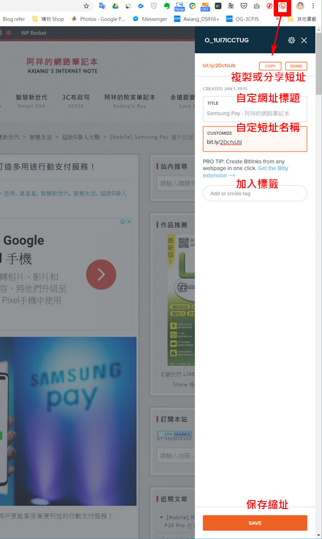Screen dimensions: 322x539
Task: Share the bit.ly short link
Action: point(296,66)
